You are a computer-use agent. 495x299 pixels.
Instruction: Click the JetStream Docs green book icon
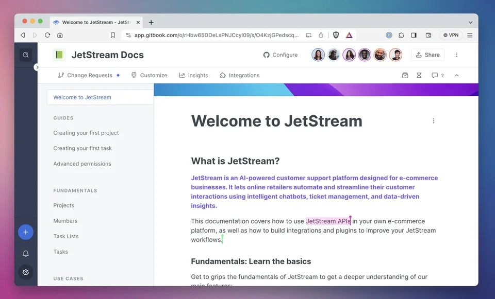59,55
